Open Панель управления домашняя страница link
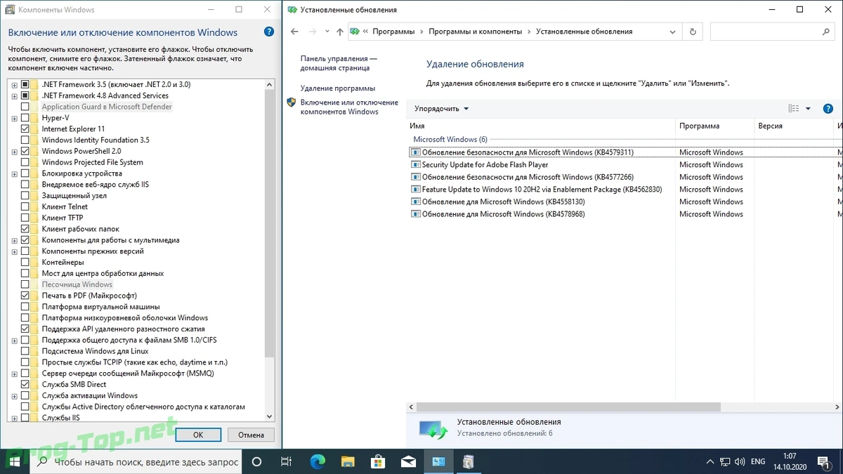 point(339,63)
